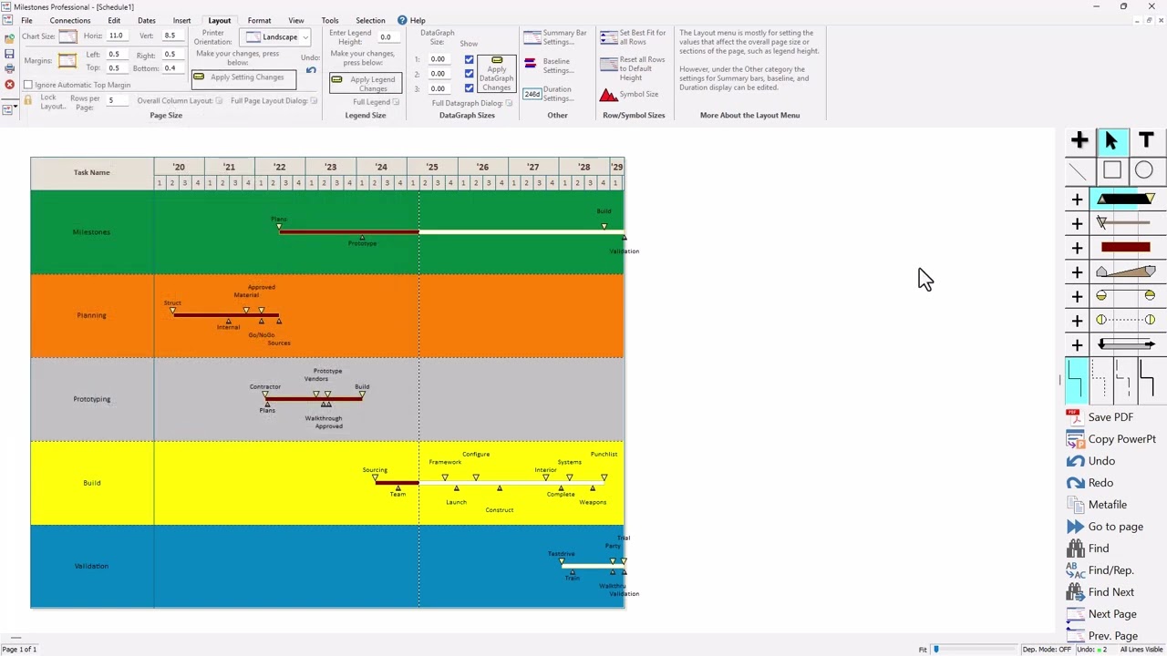Switch to the Dates tab
This screenshot has height=656, width=1167.
coord(146,20)
